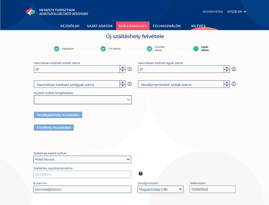
Task: Go to KEZDŐLAP menu item
Action: pyautogui.click(x=70, y=26)
